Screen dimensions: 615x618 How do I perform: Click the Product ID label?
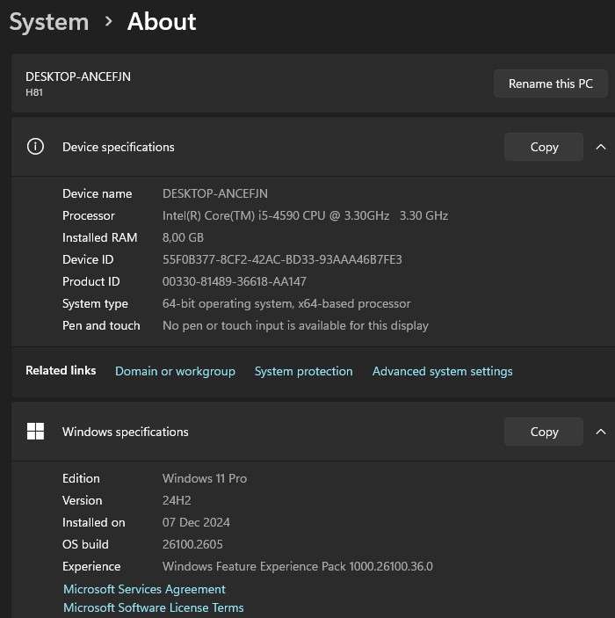tap(91, 281)
